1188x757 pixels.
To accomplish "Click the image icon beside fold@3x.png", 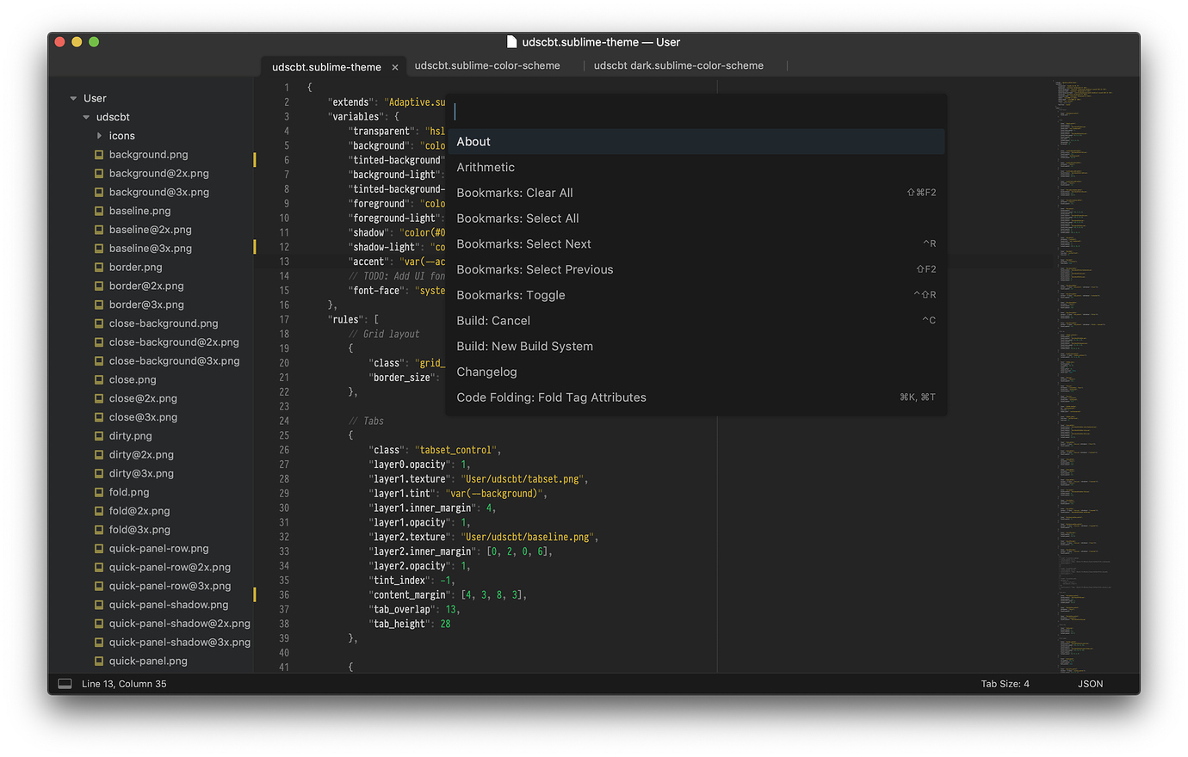I will (97, 529).
